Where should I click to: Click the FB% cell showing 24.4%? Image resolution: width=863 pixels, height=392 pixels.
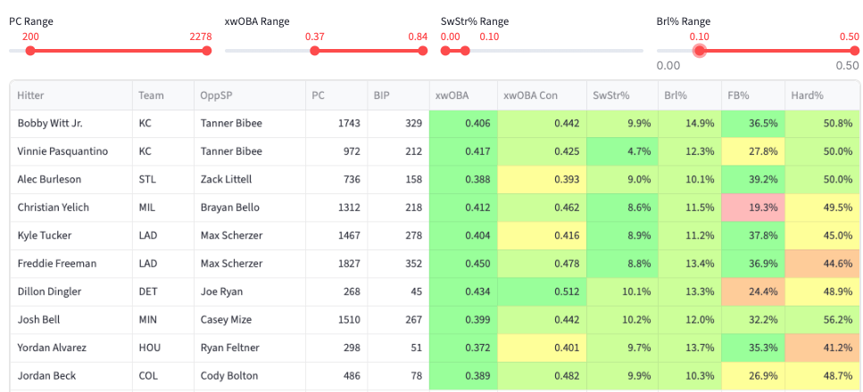pyautogui.click(x=753, y=292)
